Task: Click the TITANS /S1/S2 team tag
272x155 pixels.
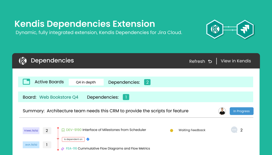Action: pyautogui.click(x=31, y=131)
